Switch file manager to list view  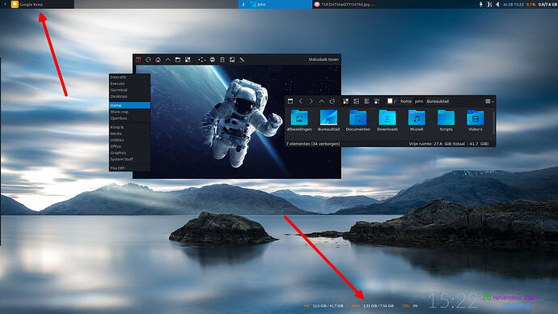366,101
